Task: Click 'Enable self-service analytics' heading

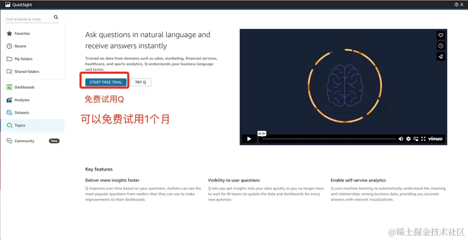Action: point(358,180)
